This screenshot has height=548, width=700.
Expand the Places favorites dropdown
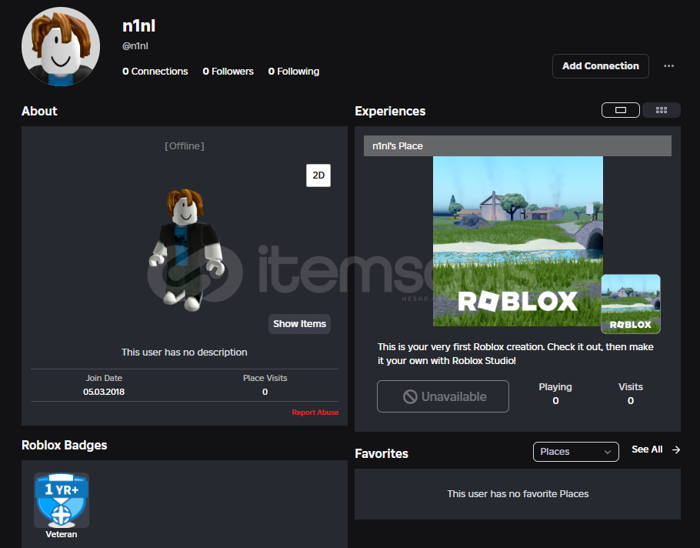pos(576,452)
